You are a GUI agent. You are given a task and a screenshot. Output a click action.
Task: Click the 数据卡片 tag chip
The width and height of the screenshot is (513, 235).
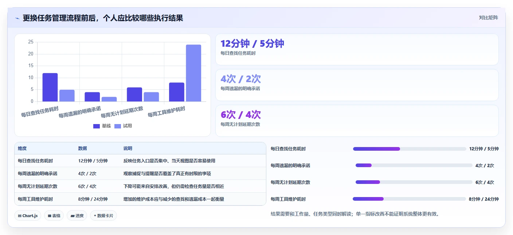tap(103, 216)
